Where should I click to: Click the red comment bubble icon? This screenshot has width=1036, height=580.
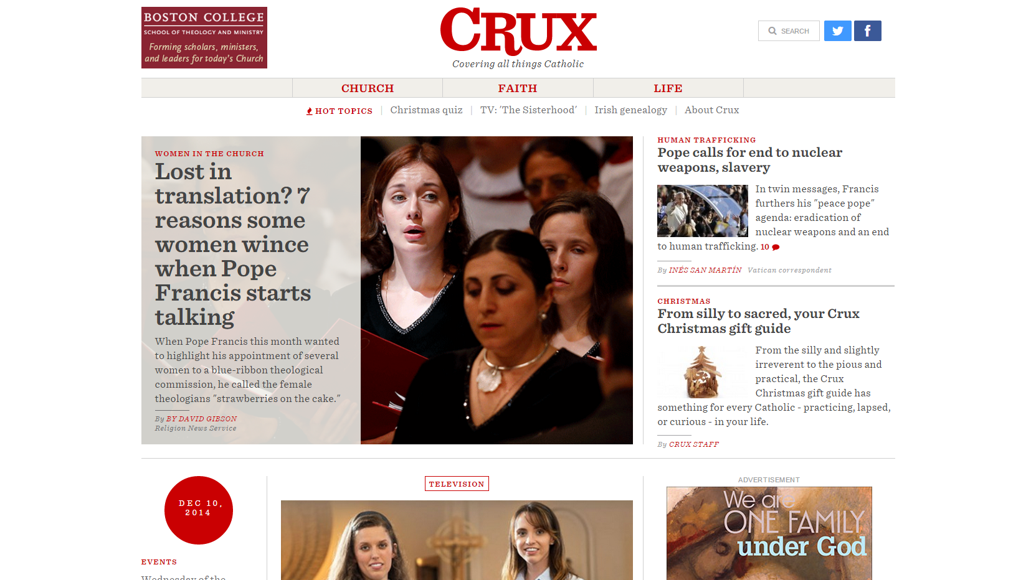point(776,247)
